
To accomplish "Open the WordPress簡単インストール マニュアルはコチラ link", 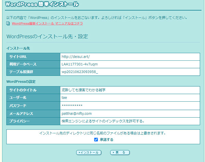I will click(47, 24).
